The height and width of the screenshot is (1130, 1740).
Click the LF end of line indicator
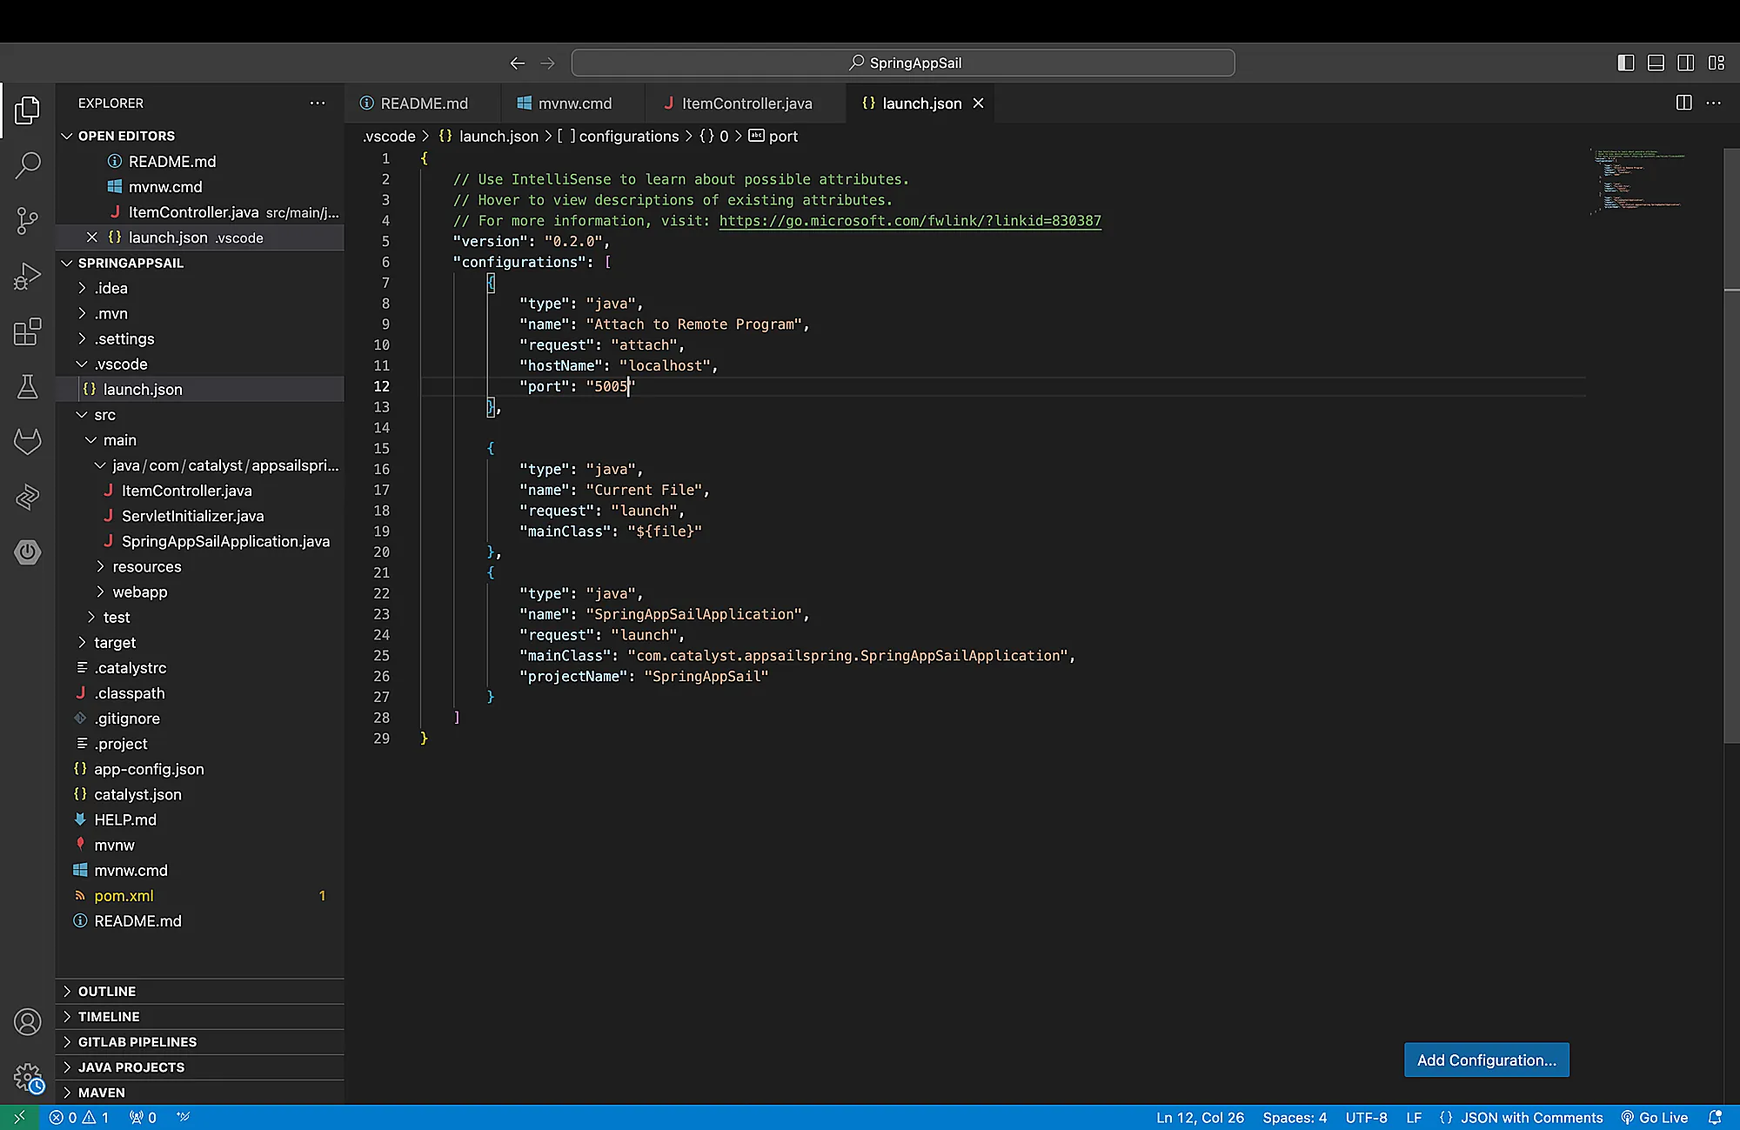pos(1414,1117)
